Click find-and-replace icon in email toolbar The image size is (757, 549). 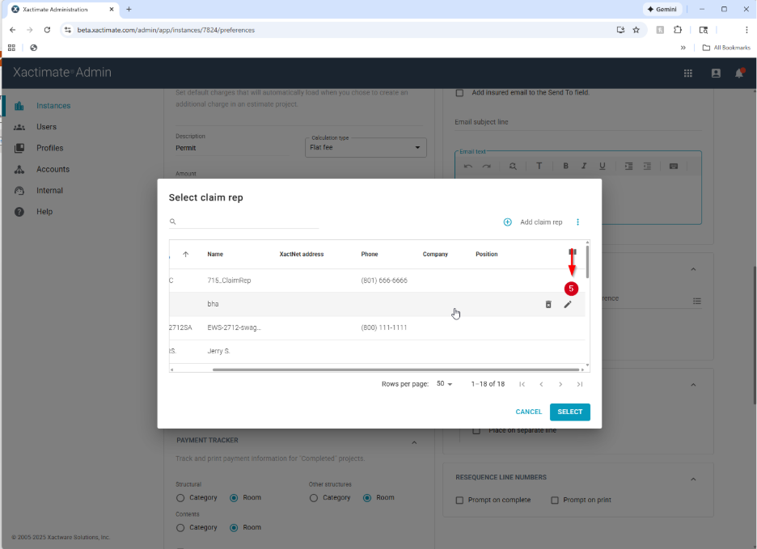pos(513,166)
